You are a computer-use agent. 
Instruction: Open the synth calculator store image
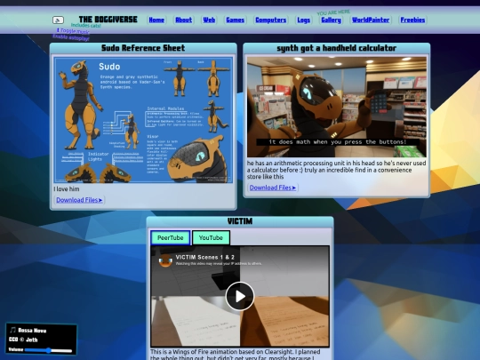coord(337,107)
